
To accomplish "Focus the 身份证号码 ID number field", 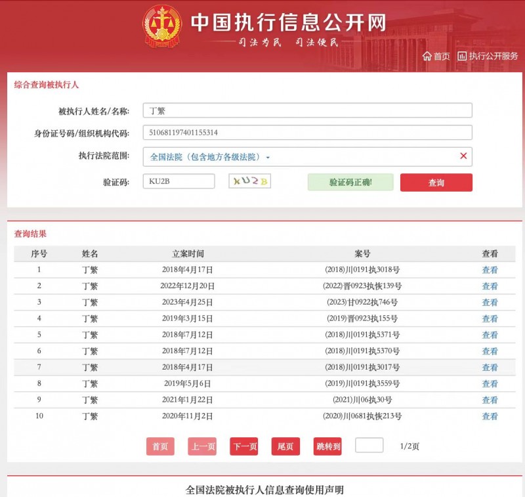I will tap(307, 133).
